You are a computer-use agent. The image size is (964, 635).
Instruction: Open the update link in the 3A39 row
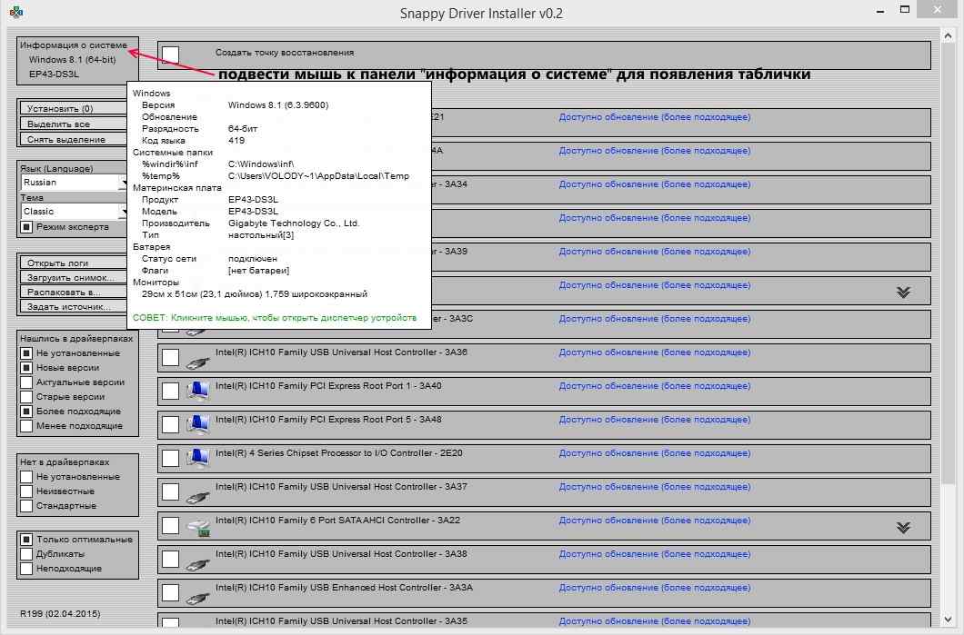tap(655, 252)
